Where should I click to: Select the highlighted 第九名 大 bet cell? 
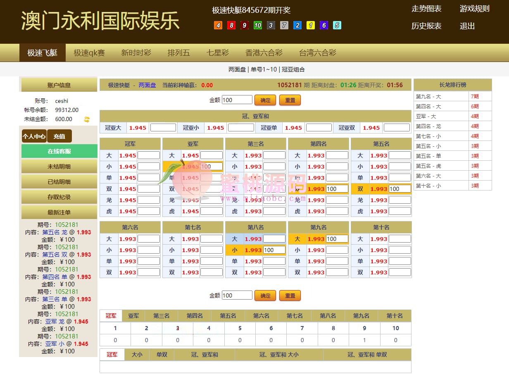click(297, 239)
